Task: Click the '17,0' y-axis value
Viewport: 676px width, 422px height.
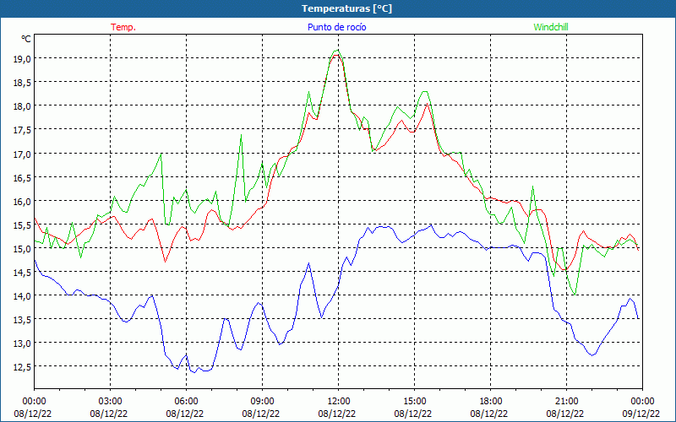Action: click(22, 154)
